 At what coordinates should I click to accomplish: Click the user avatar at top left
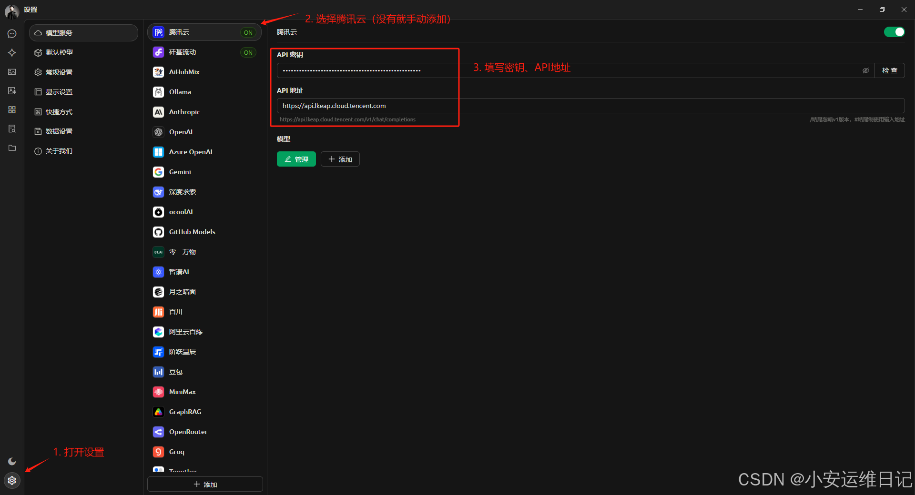(11, 11)
